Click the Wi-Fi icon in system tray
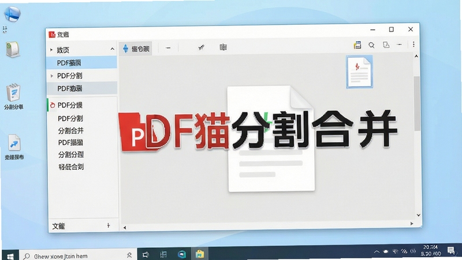462x260 pixels. (395, 251)
